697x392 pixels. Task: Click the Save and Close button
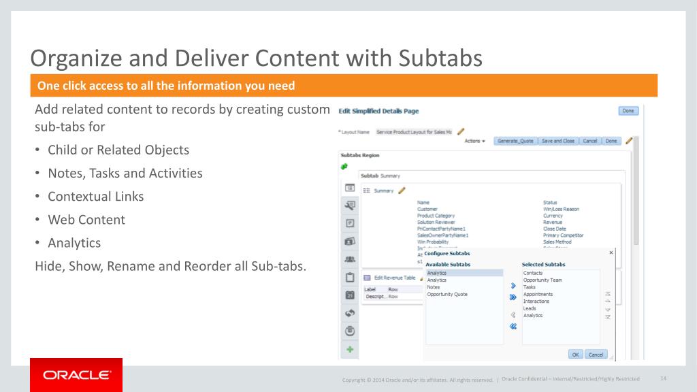[x=558, y=141]
